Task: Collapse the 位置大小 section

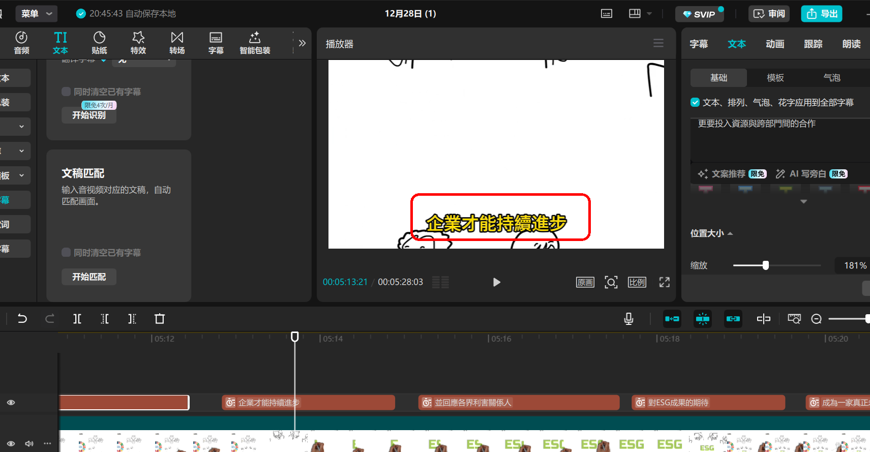Action: click(712, 233)
